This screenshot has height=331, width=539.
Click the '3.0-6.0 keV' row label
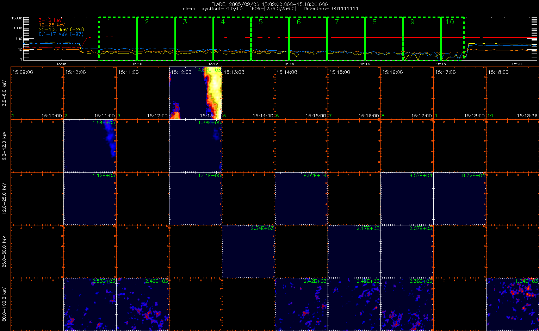[x=4, y=93]
